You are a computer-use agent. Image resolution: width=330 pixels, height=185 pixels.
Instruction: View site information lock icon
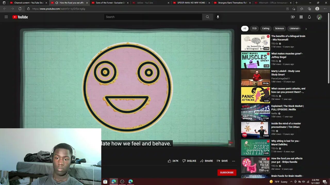tap(28, 9)
